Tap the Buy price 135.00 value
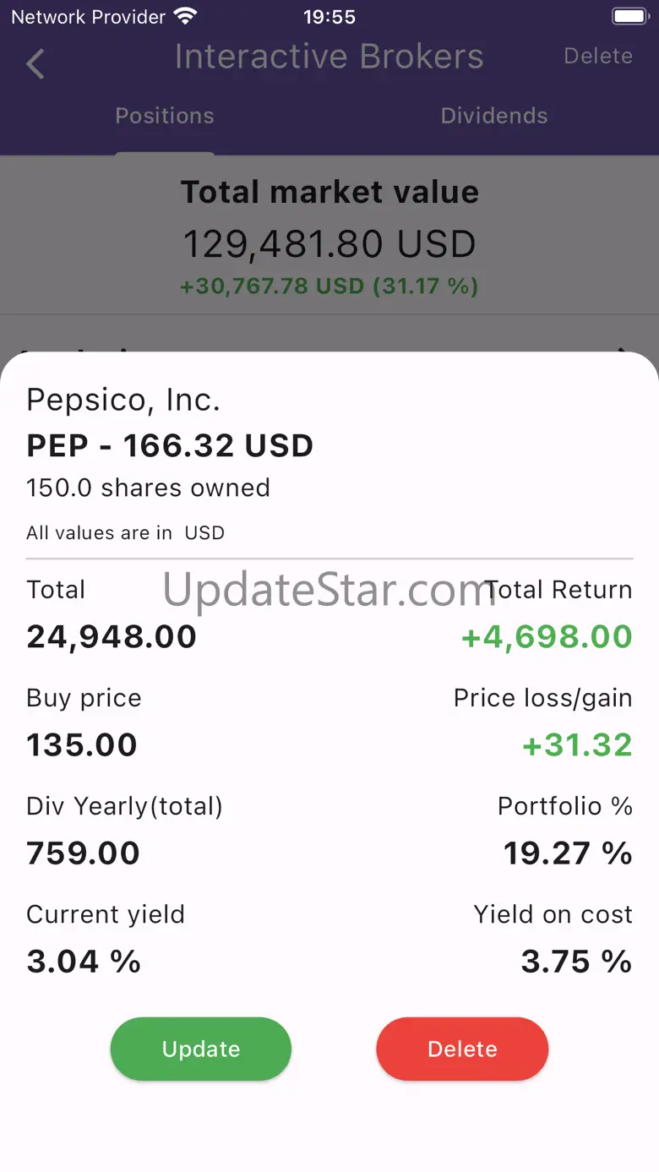The width and height of the screenshot is (659, 1172). 82,744
